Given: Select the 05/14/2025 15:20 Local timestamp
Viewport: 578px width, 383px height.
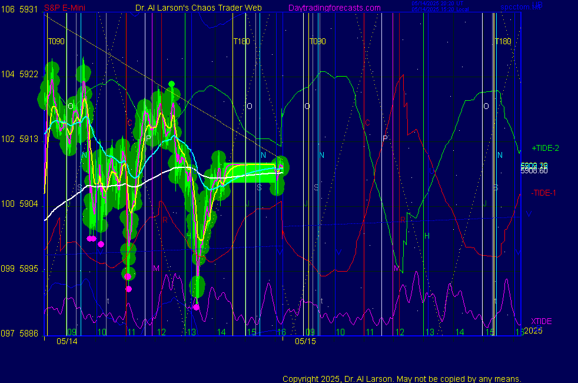Looking at the screenshot, I should [x=440, y=9].
